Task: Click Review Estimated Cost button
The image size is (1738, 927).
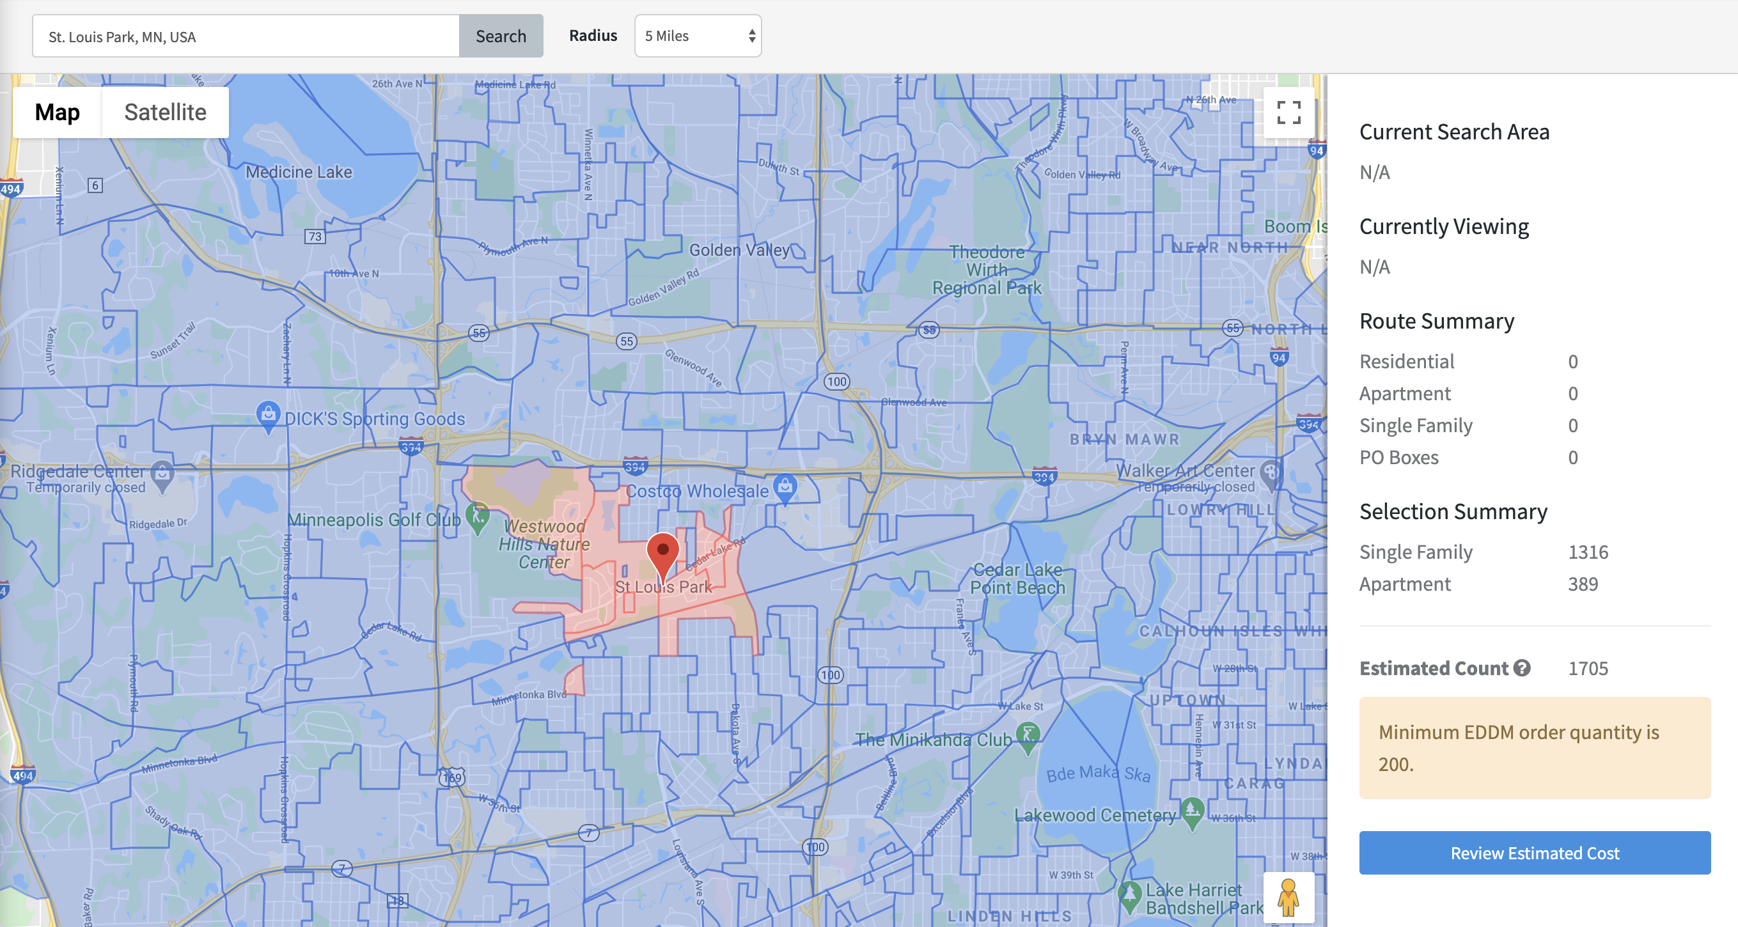Action: click(1534, 853)
